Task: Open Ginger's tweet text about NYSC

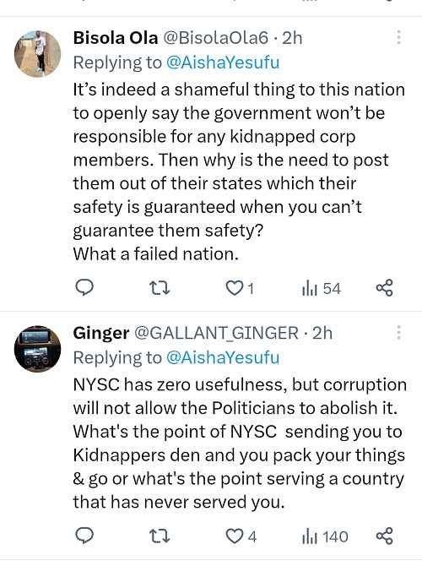Action: [x=240, y=444]
